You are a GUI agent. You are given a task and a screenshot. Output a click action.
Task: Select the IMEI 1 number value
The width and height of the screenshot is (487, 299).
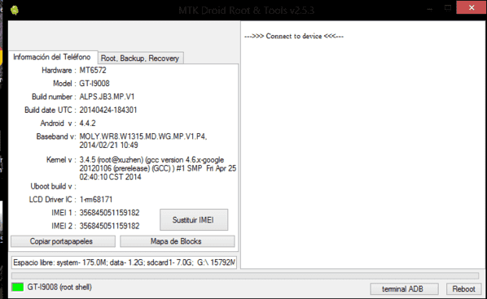pos(109,213)
